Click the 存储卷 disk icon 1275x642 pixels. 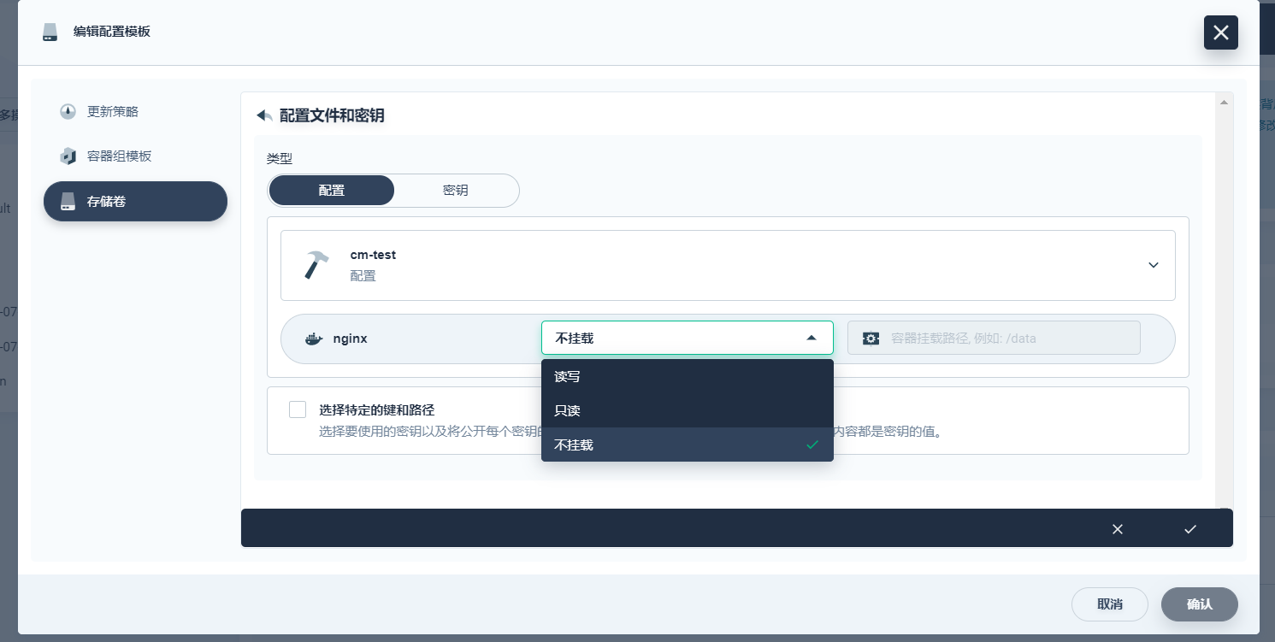68,202
